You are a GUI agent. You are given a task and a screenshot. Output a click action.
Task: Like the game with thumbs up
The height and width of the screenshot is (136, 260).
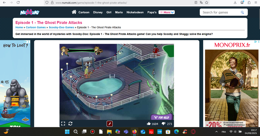point(149,123)
